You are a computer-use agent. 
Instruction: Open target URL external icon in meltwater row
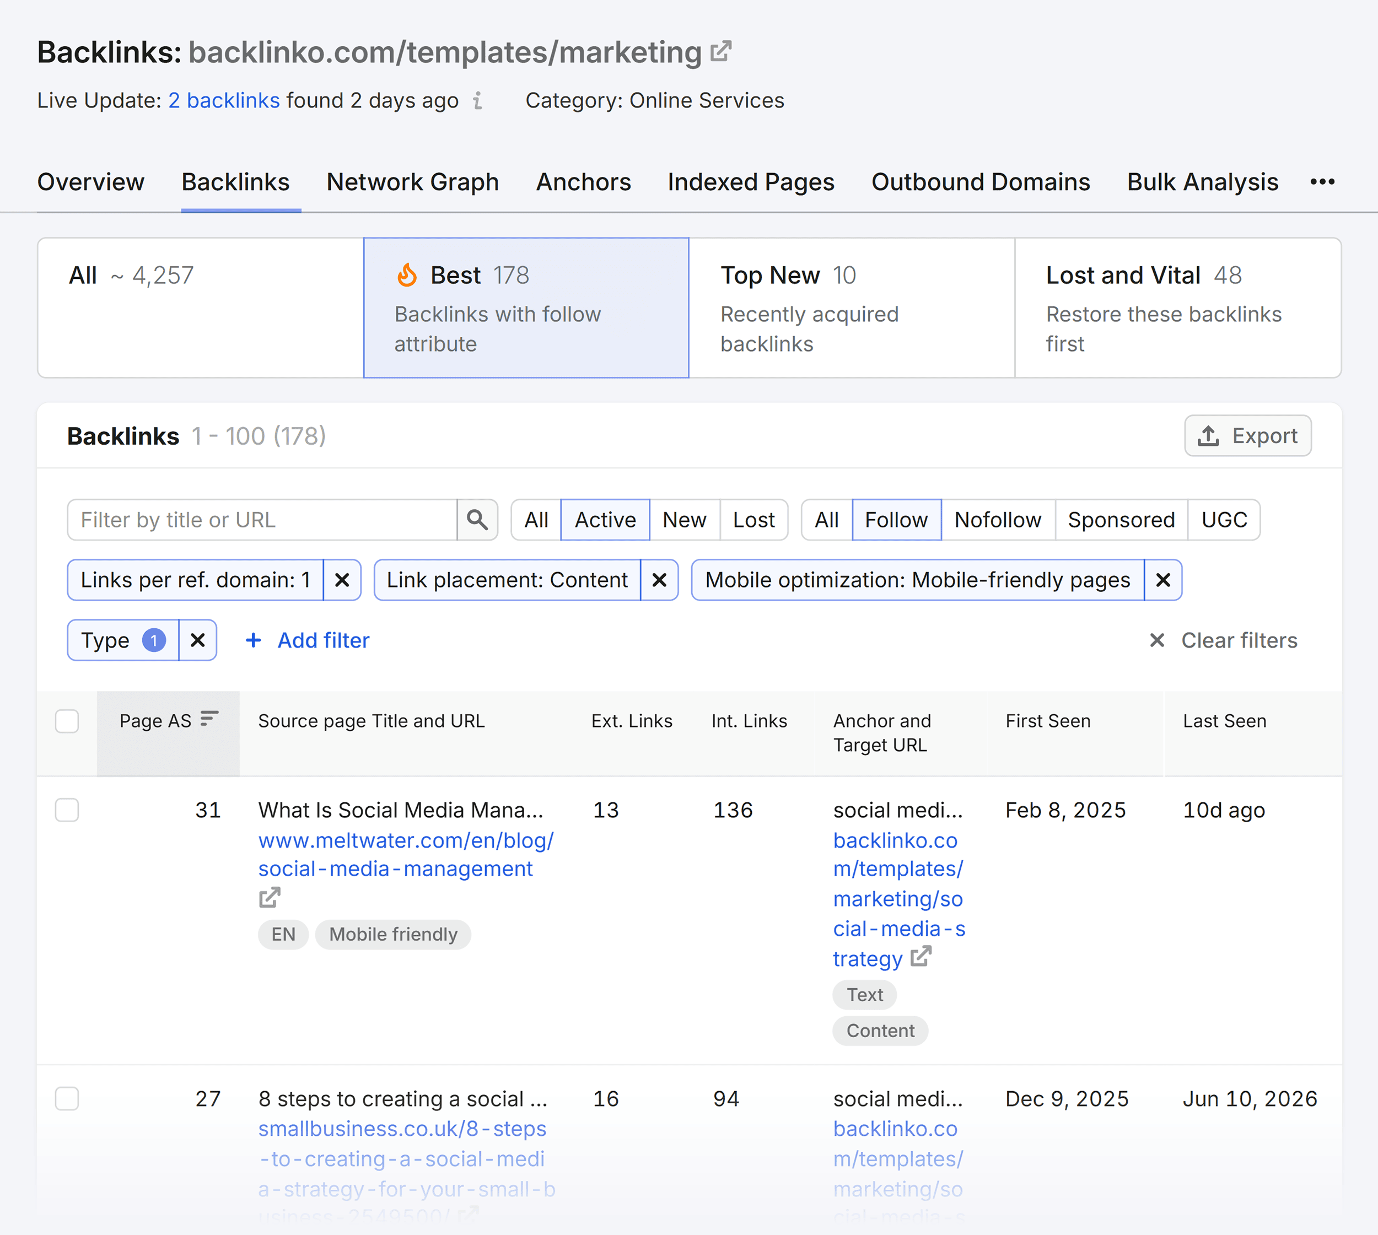pos(921,957)
